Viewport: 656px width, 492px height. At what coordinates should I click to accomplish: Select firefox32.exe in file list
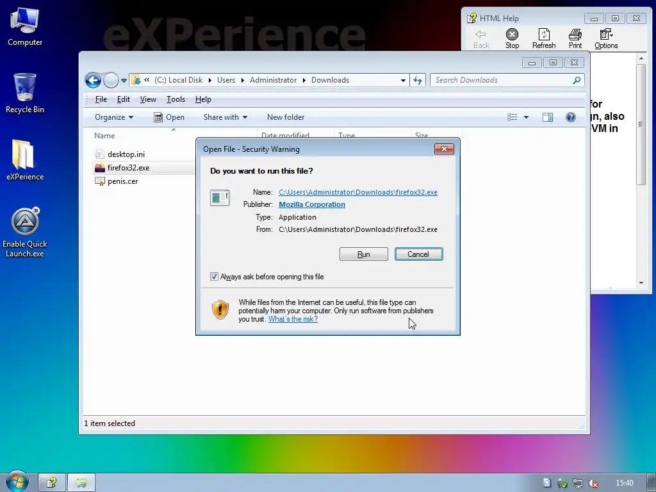(128, 168)
